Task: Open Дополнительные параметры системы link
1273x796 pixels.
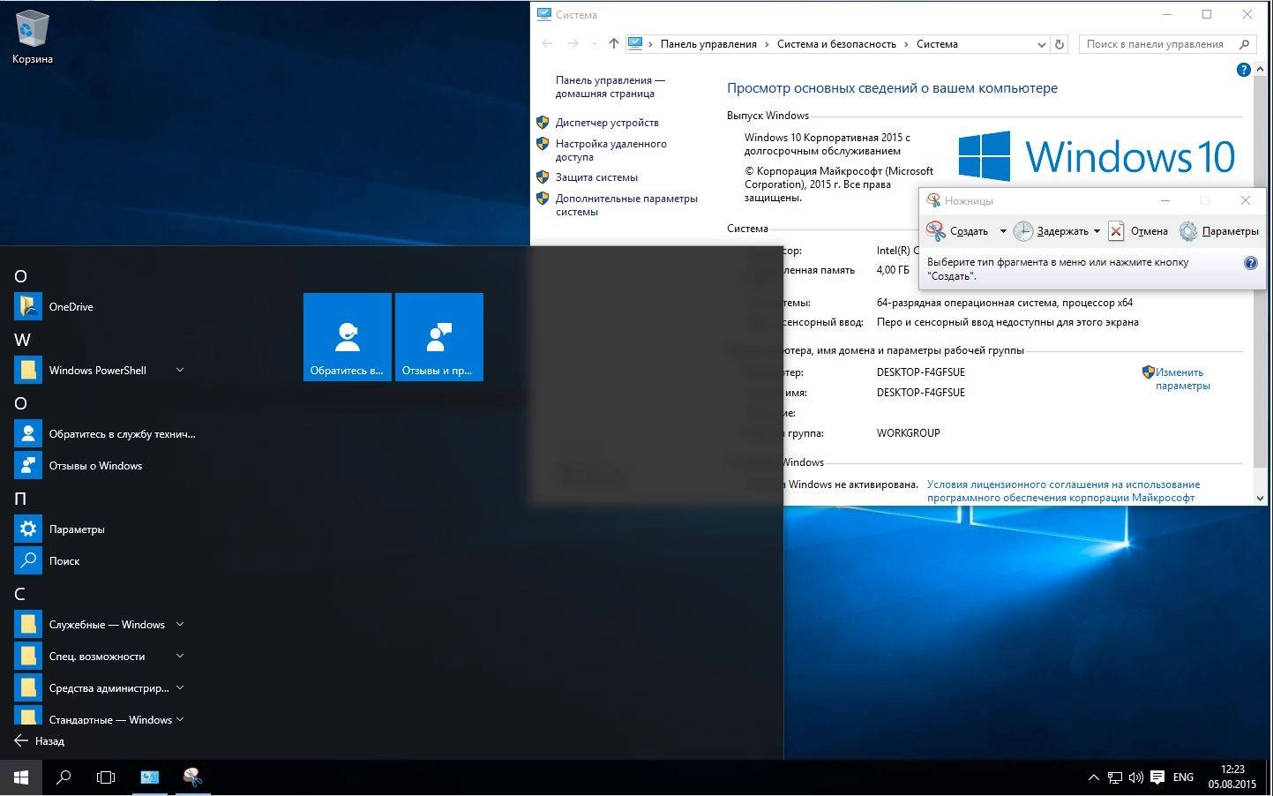Action: tap(626, 205)
